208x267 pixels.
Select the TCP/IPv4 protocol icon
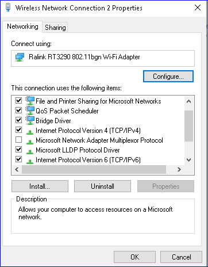click(30, 132)
